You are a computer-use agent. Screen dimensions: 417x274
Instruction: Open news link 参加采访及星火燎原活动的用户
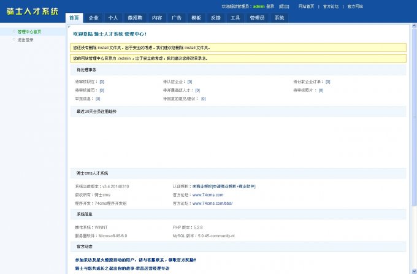point(136,260)
